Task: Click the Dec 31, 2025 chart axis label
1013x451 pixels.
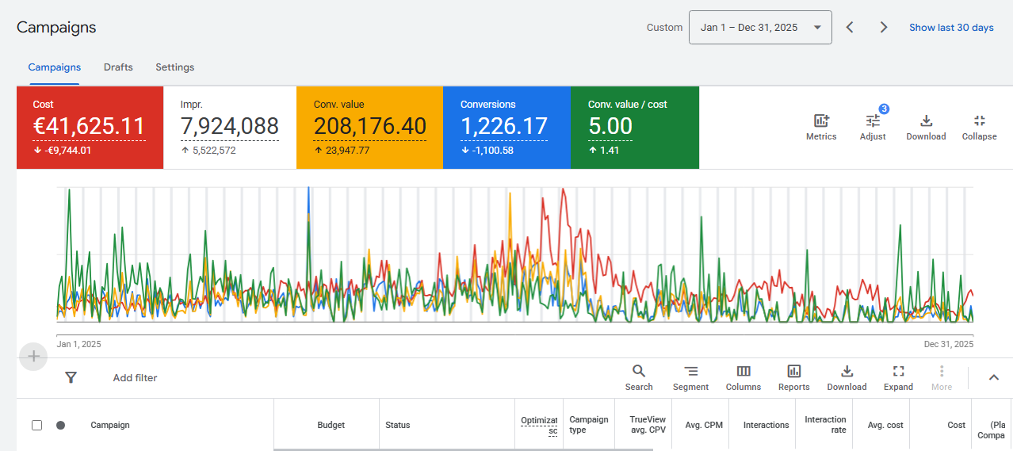Action: pos(949,344)
